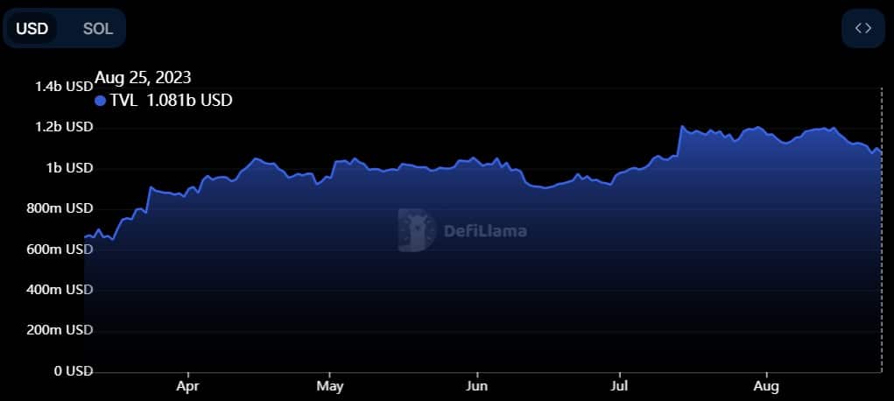Switch chart denomination to USD
The height and width of the screenshot is (401, 894).
click(32, 29)
